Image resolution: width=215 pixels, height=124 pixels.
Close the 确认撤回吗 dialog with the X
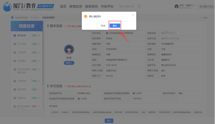[x=133, y=15]
